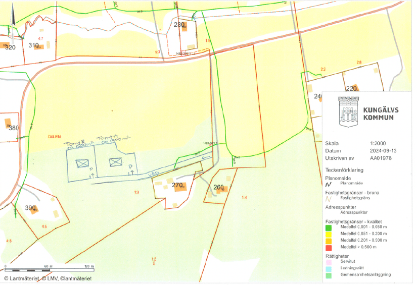Click the yellow Medelfel 0,051 - 0,200 m swatch
This screenshot has height=285, width=417.
[x=329, y=235]
